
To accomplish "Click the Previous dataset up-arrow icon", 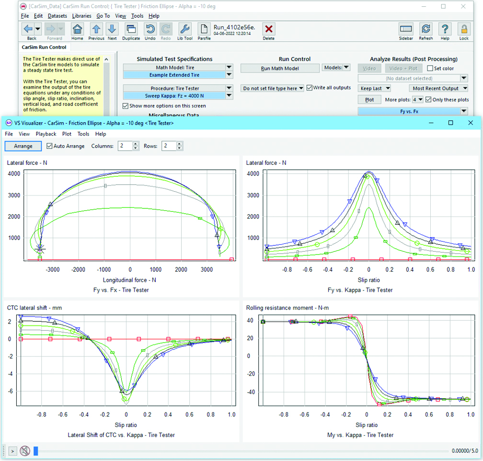I will [96, 29].
